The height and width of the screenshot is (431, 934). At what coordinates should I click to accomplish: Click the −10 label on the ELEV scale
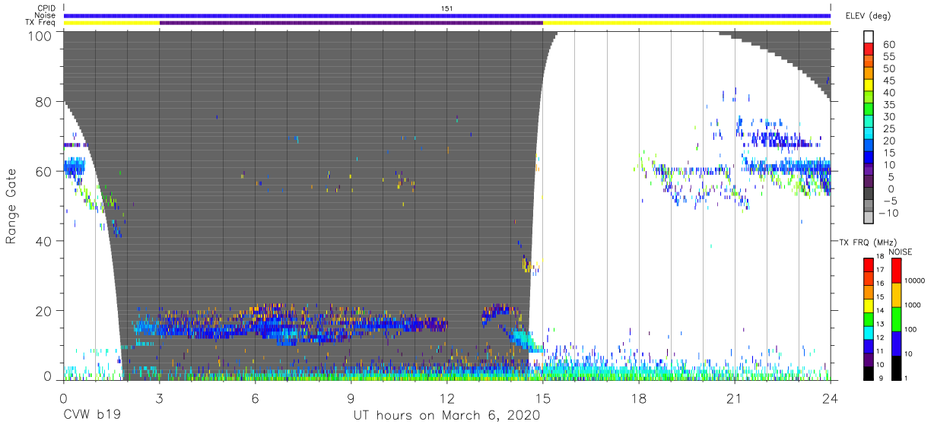(888, 214)
